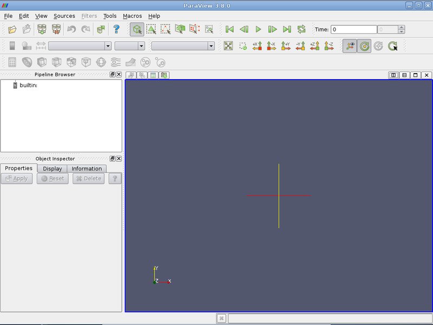The height and width of the screenshot is (325, 433).
Task: Click the Contour filter icon
Action: [27, 62]
